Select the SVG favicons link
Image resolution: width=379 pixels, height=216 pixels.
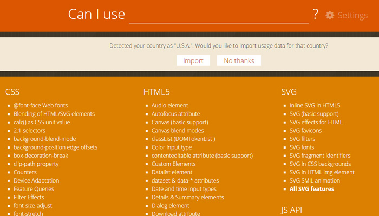(305, 130)
